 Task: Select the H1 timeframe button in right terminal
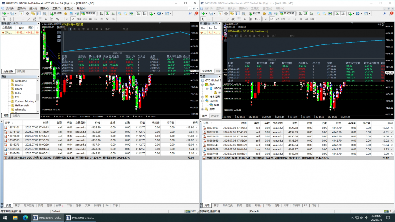pos(289,19)
